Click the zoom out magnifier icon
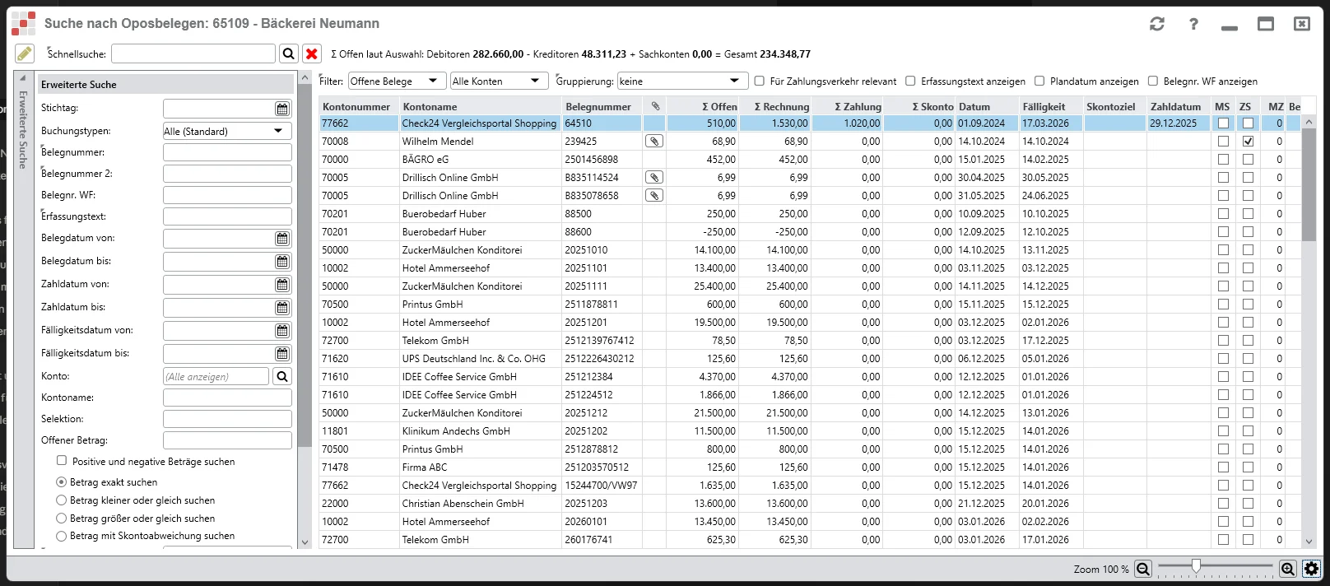 [1142, 569]
